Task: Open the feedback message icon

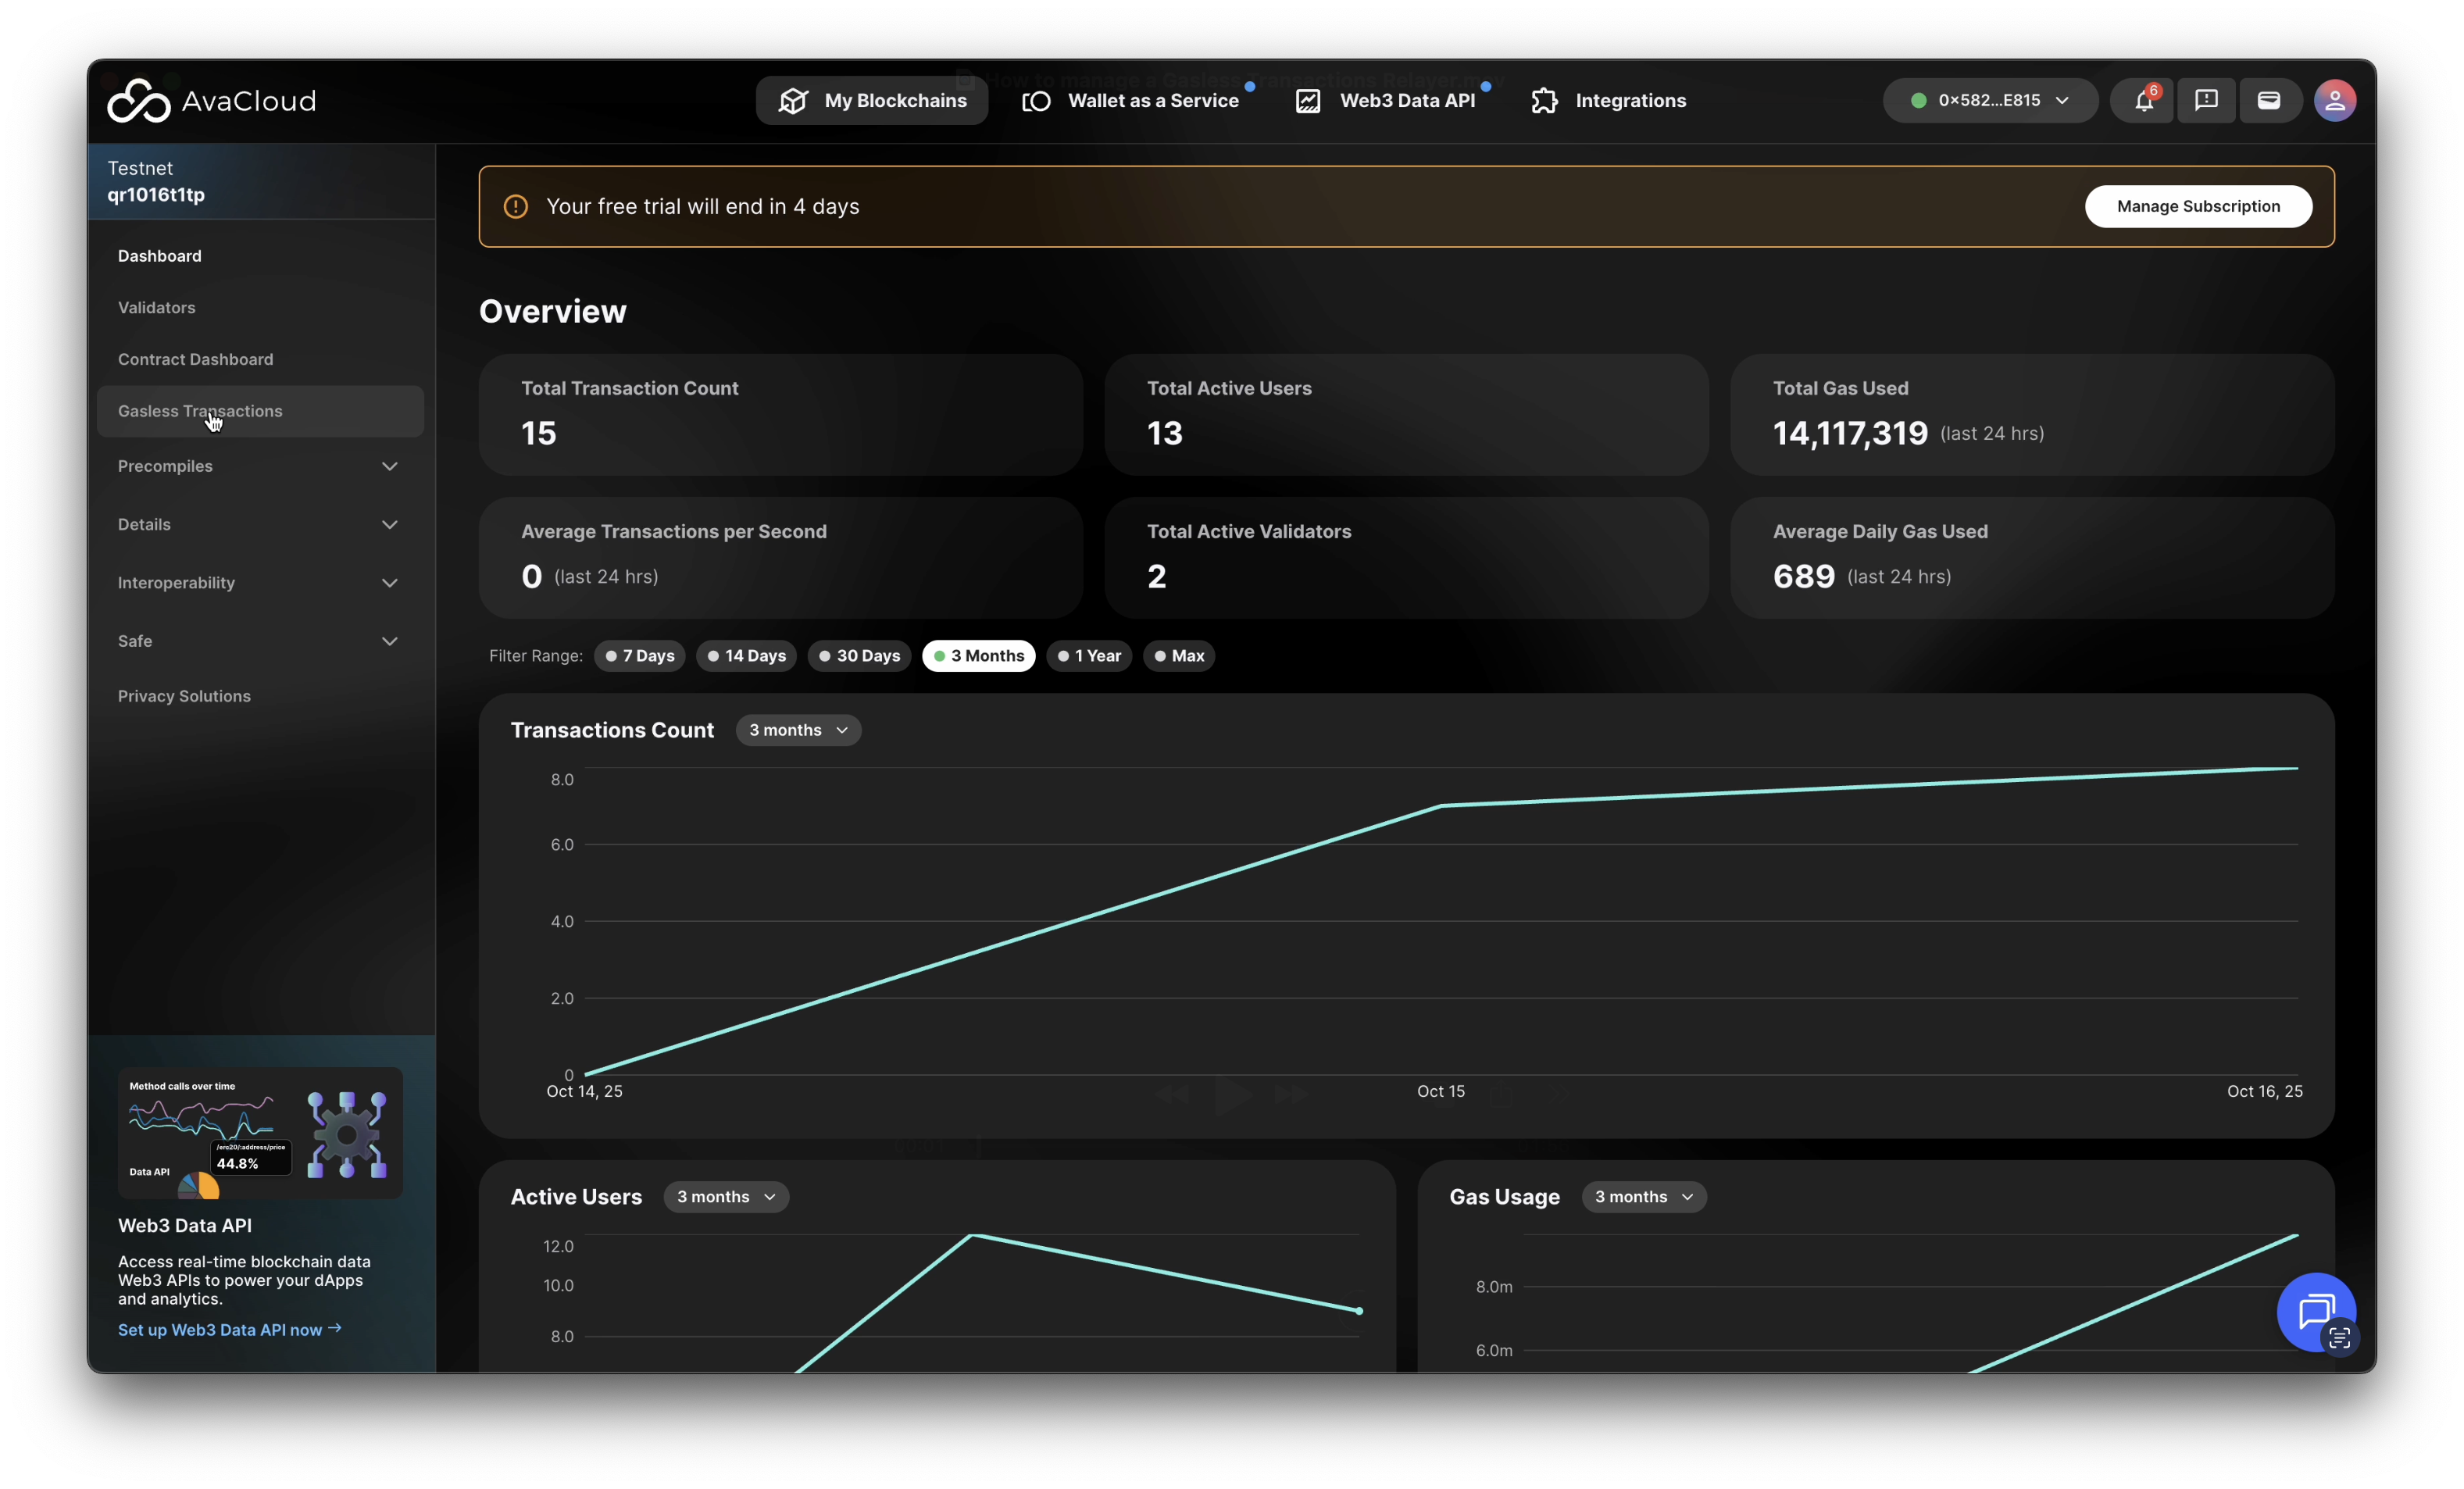Action: tap(2206, 100)
